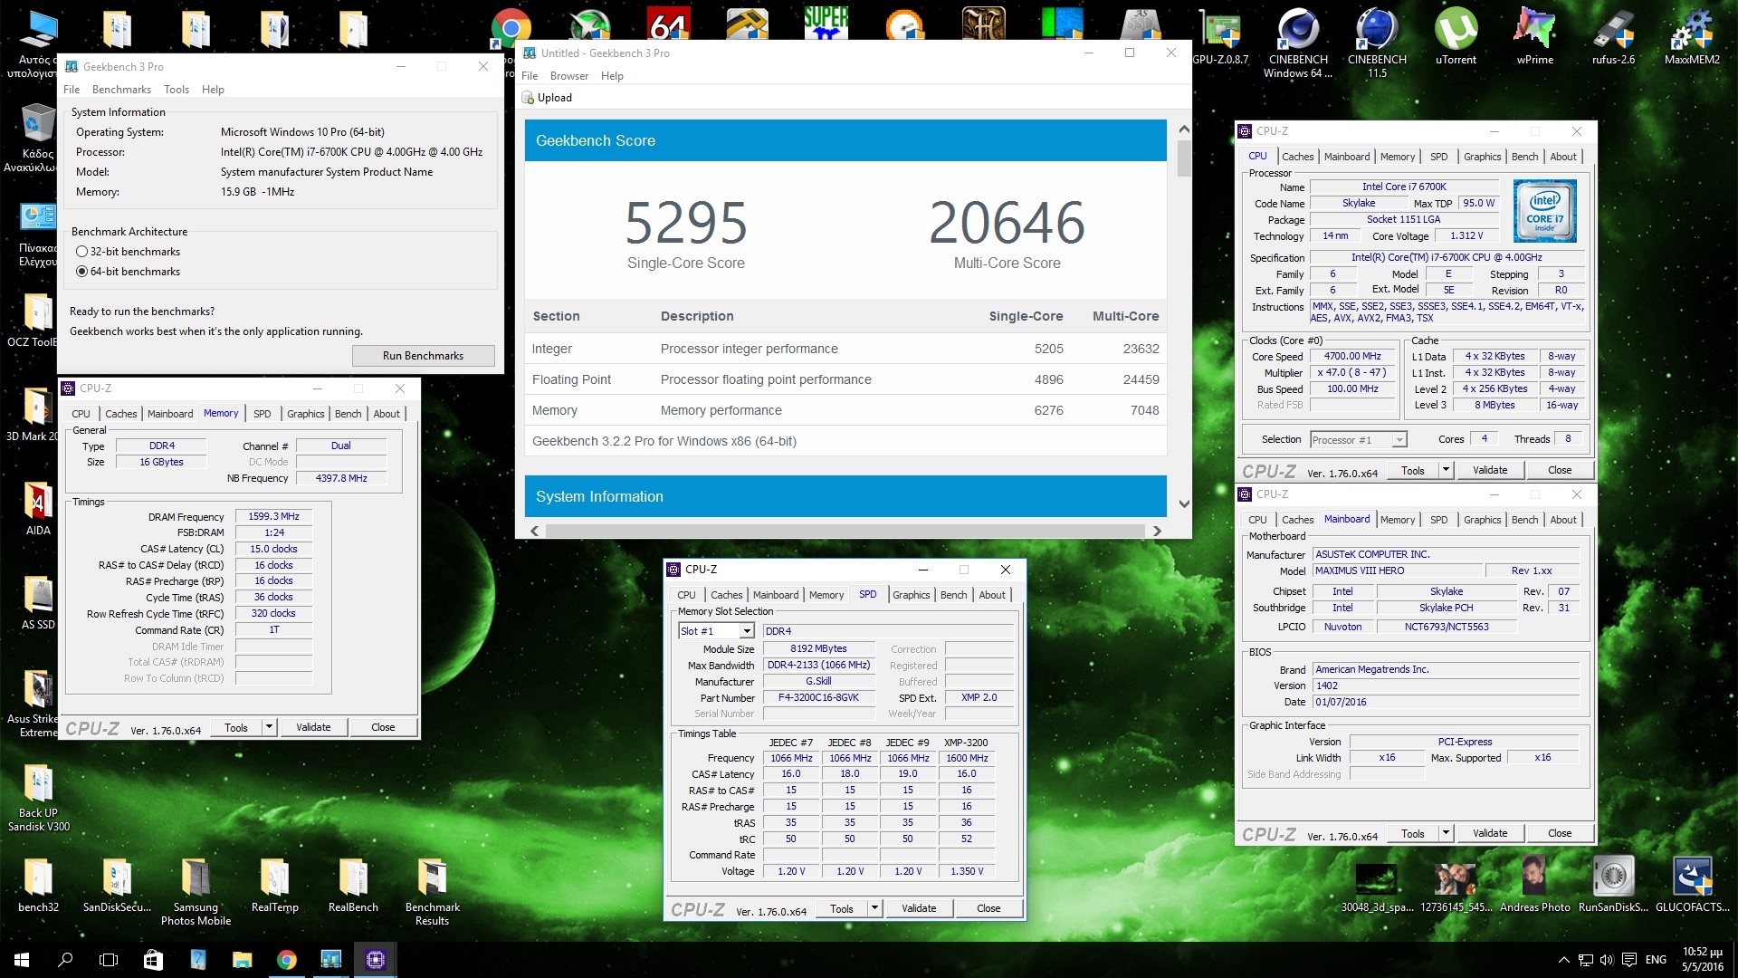Image resolution: width=1738 pixels, height=978 pixels.
Task: Click scroll-right arrow in Geekbench results
Action: pyautogui.click(x=1157, y=531)
